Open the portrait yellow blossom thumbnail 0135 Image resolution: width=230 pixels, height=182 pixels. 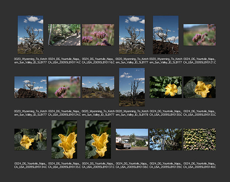(64, 140)
